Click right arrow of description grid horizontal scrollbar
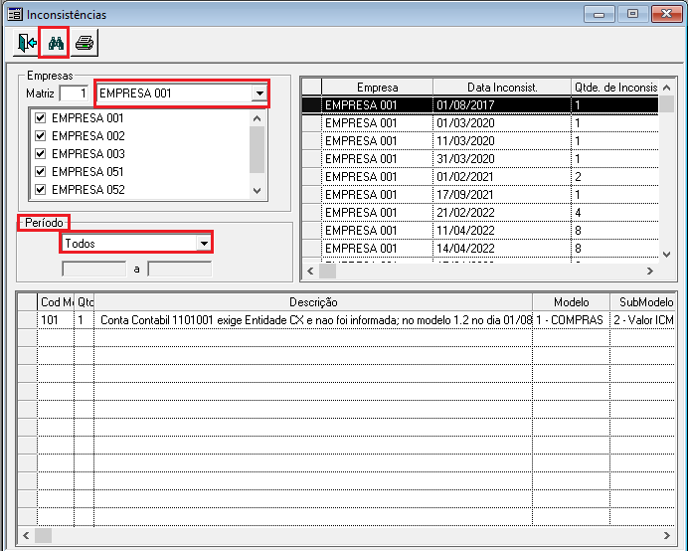Viewport: 688px width, 551px height. coord(666,535)
